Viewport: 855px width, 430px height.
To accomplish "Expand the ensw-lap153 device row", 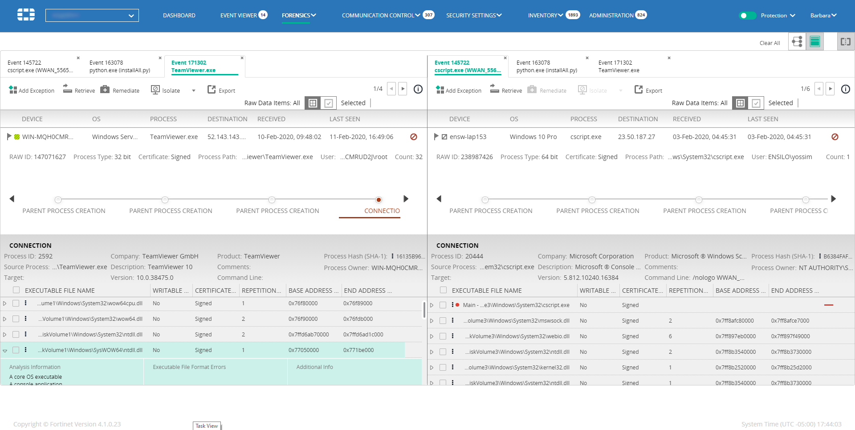I will pos(436,136).
